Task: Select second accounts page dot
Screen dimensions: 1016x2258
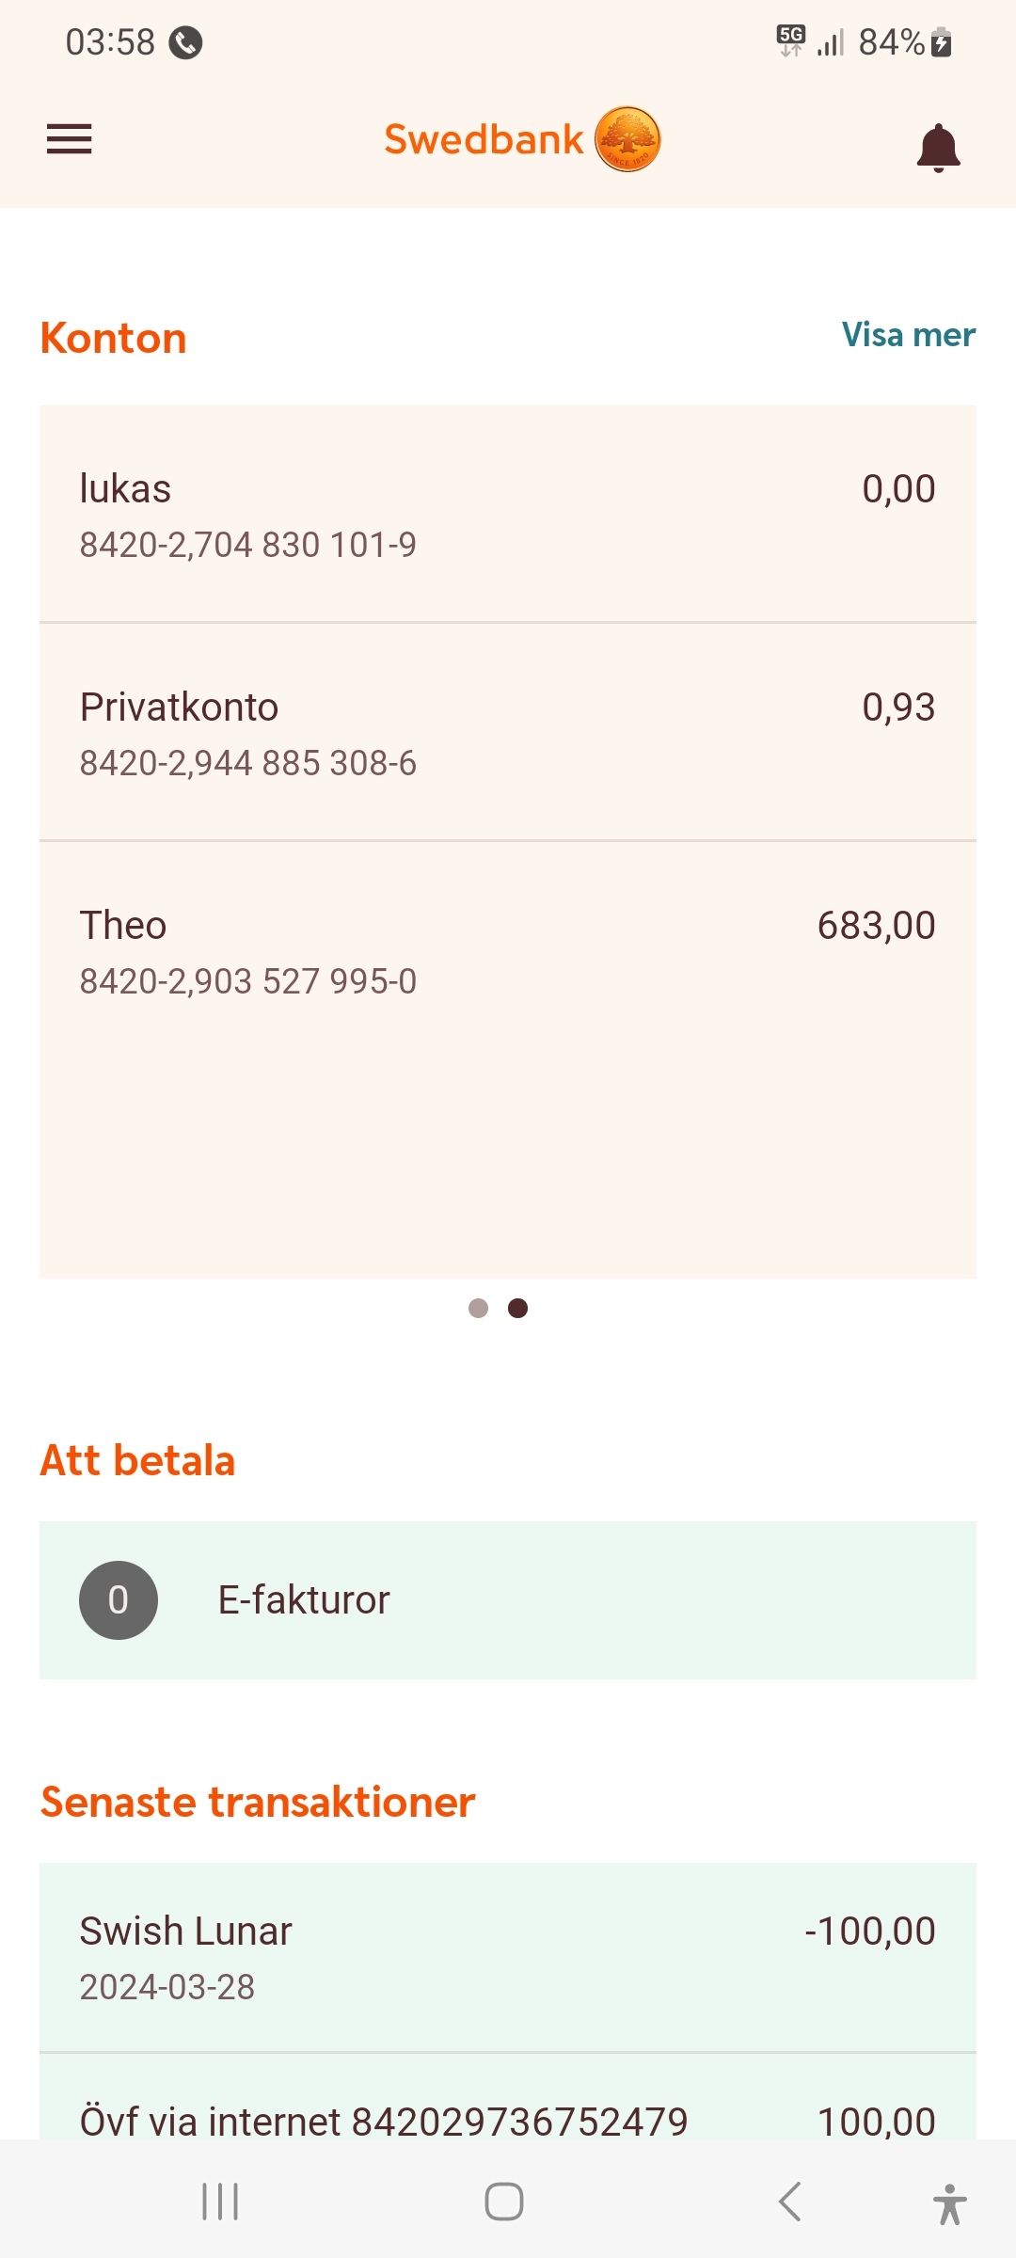Action: pos(517,1308)
